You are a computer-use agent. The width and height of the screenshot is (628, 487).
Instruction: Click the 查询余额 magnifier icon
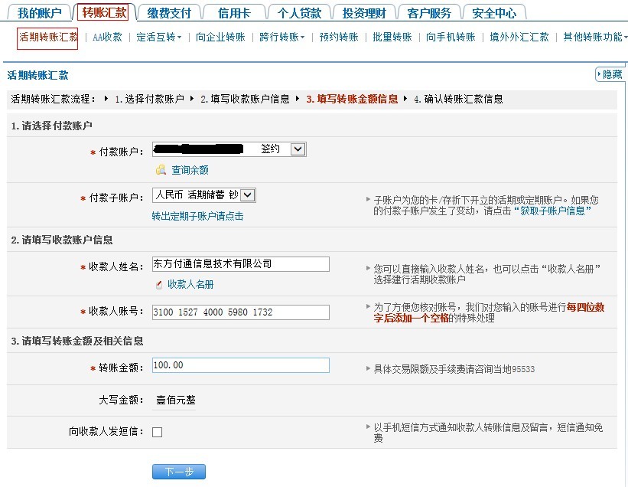tap(161, 170)
